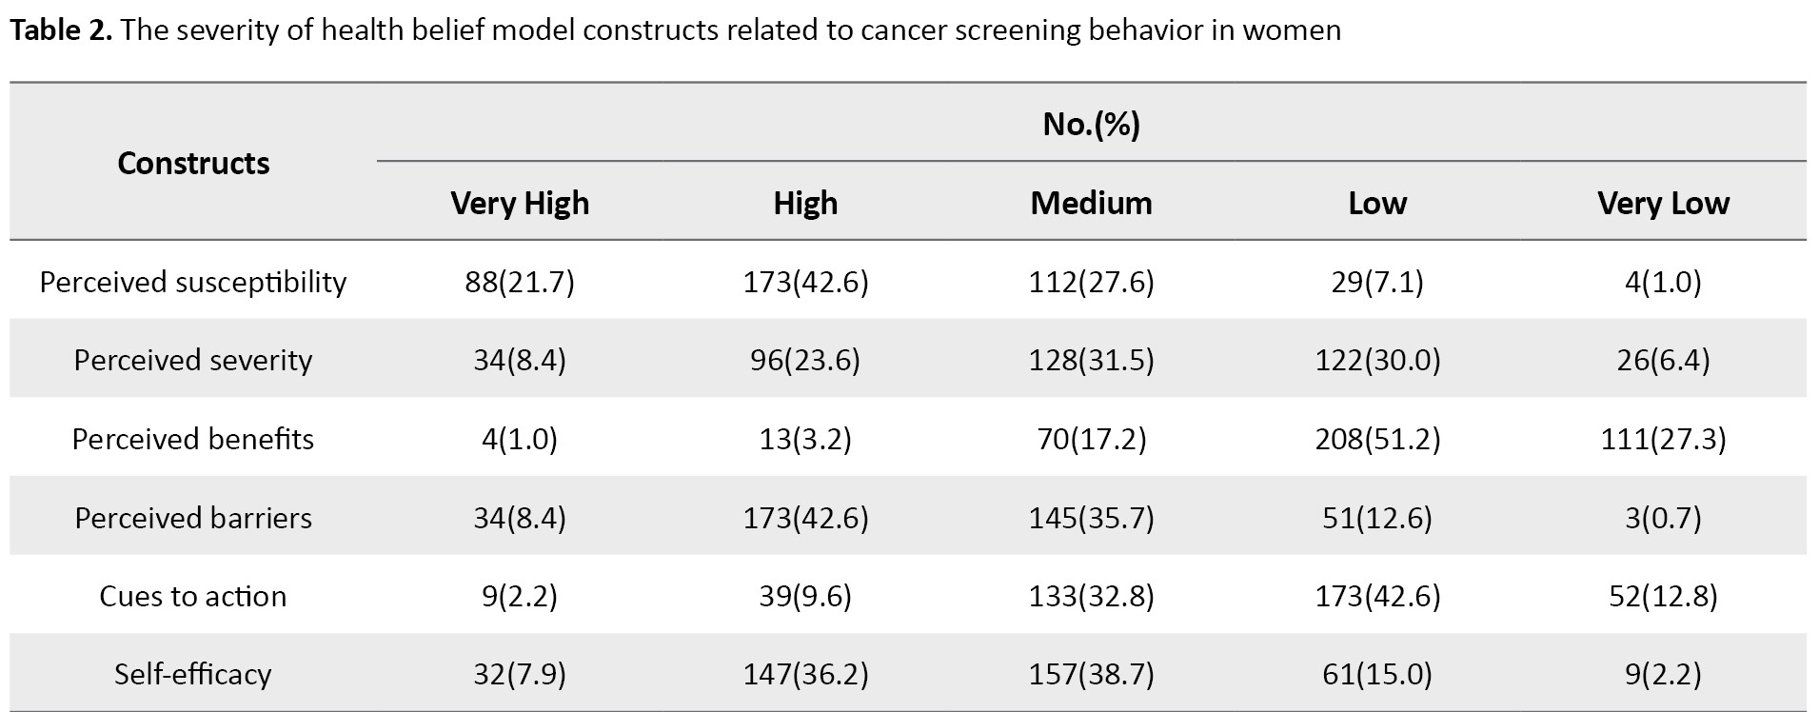Click the Perceived susceptibility row label
The image size is (1819, 712).
pyautogui.click(x=193, y=282)
